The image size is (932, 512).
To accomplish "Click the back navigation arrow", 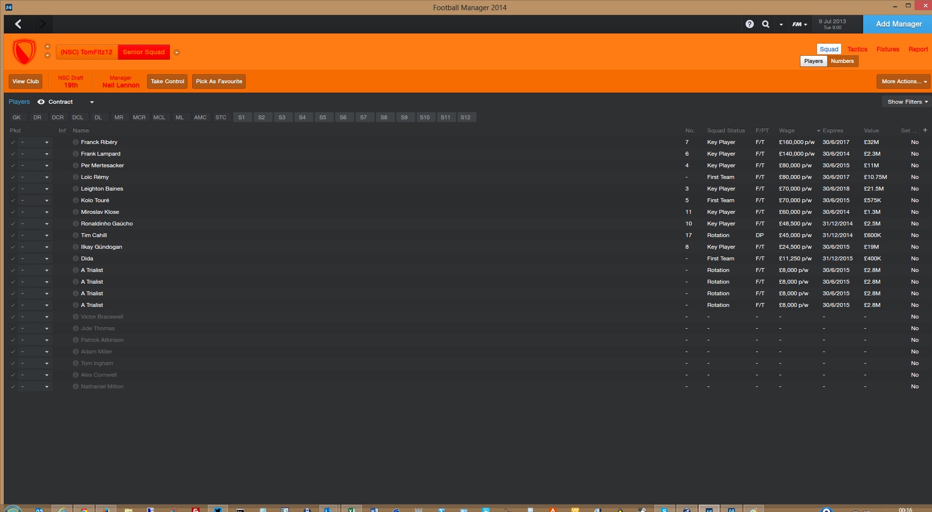I will click(18, 24).
